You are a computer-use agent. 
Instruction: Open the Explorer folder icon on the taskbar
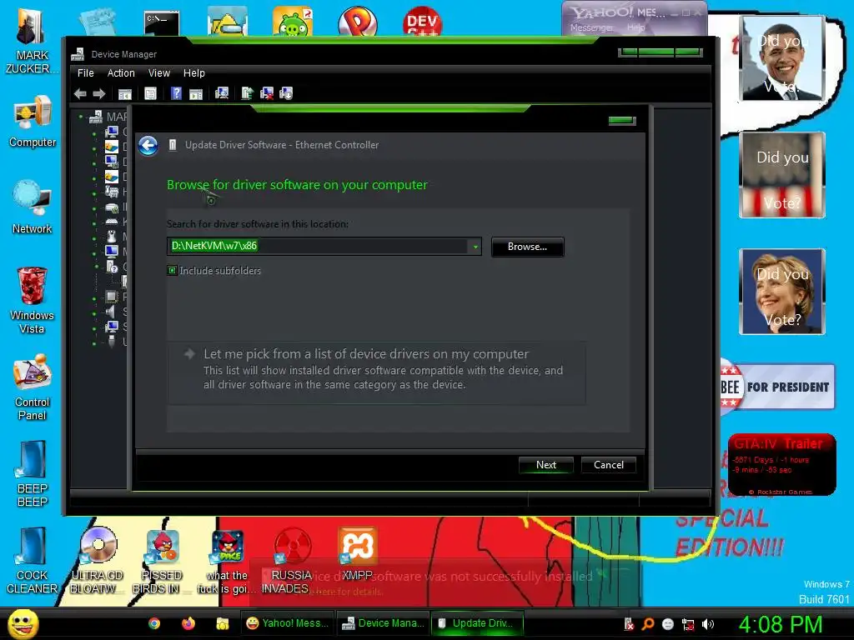[222, 623]
